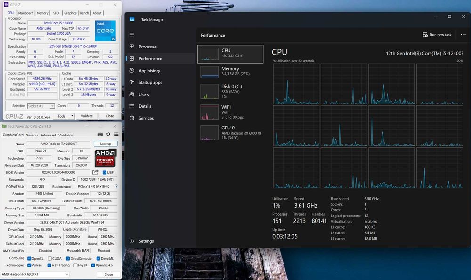Click the Tools button in CPU-Z
The image size is (471, 280).
62,116
